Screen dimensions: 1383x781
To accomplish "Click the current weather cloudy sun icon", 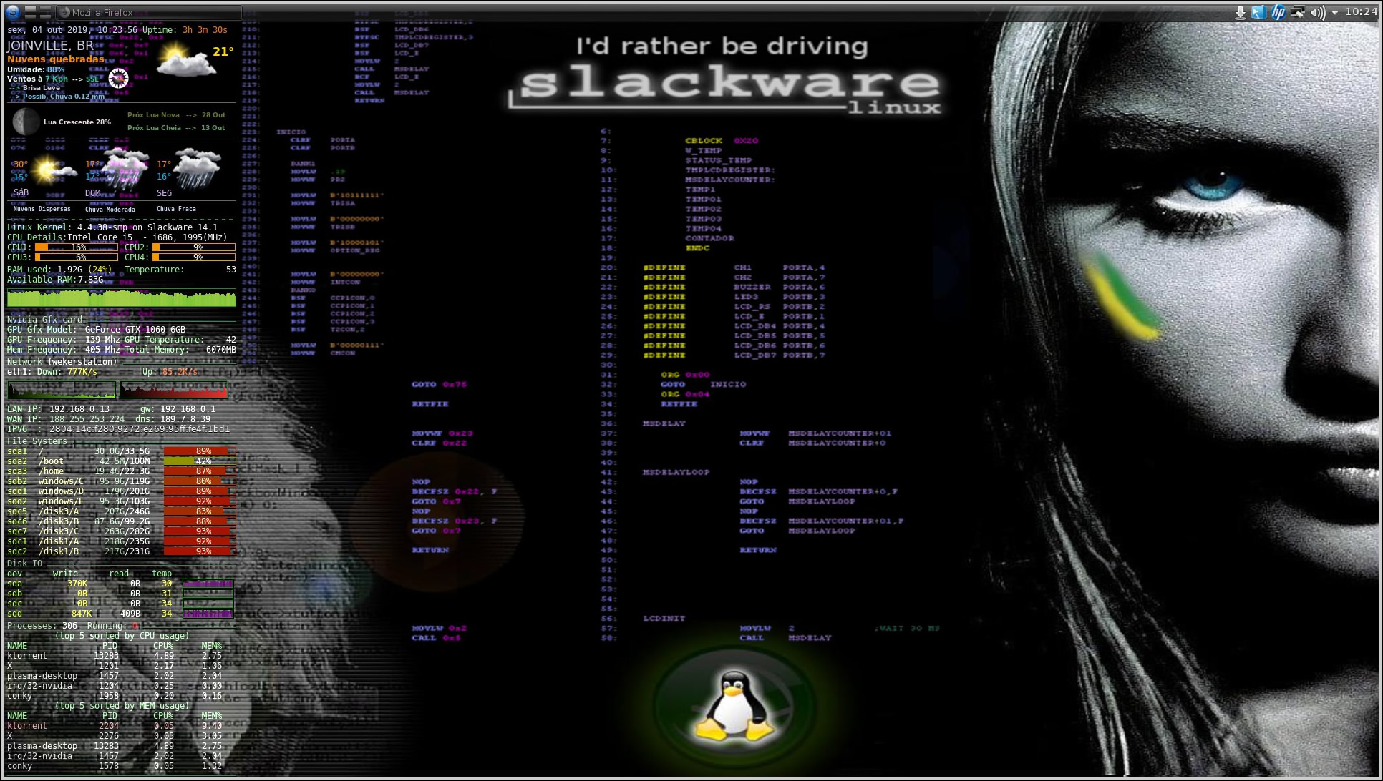I will click(x=186, y=60).
